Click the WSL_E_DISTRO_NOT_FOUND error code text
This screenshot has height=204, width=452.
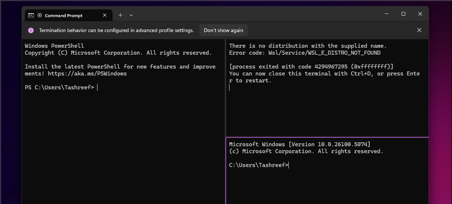point(344,53)
